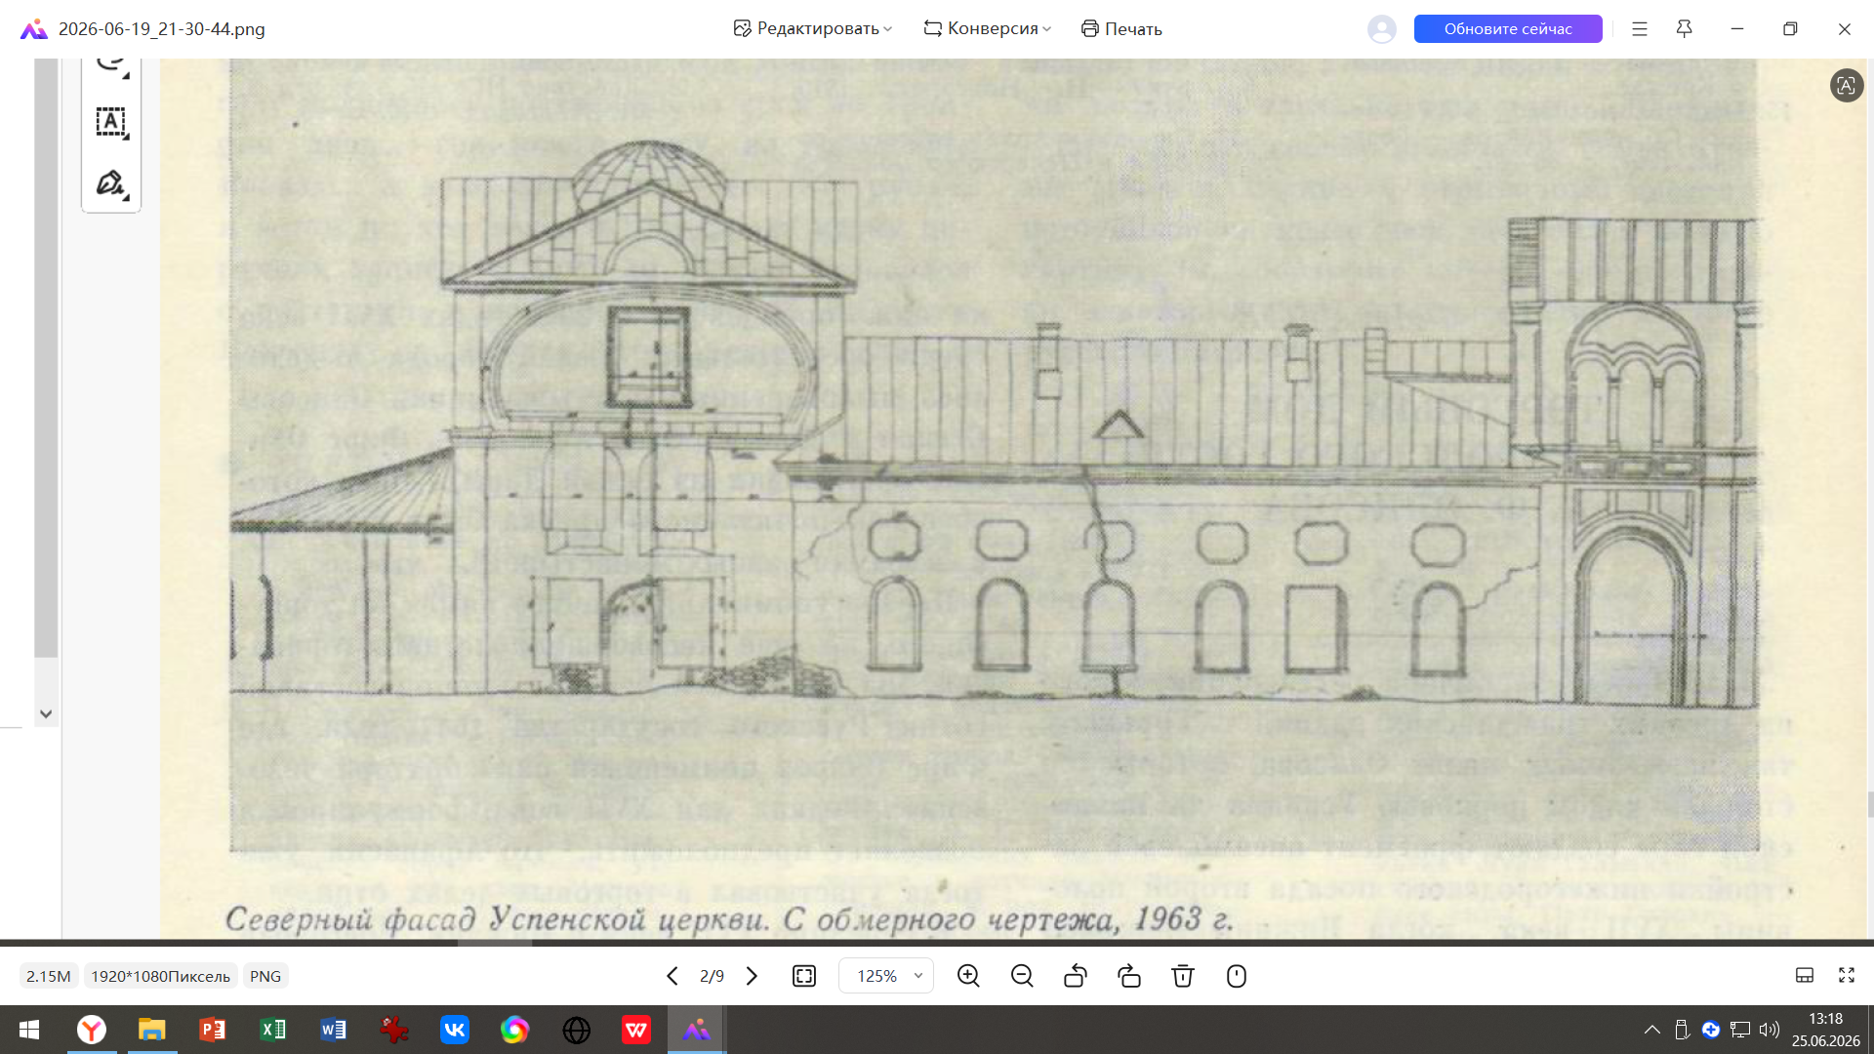Screen dimensions: 1874x1054
Task: Open the Word app in taskbar
Action: (333, 1030)
